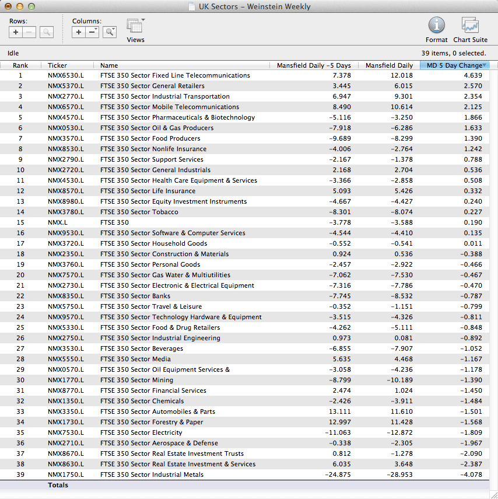Sort by MD 5 Day Change column
This screenshot has height=499, width=498.
point(454,65)
